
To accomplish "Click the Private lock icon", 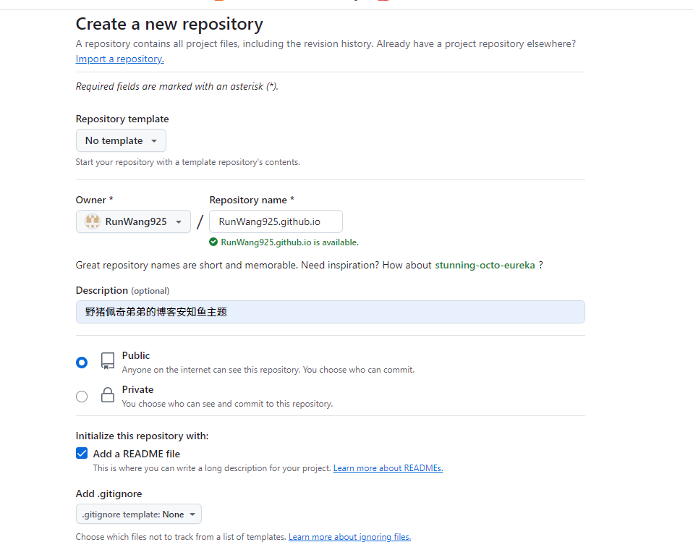I will pyautogui.click(x=108, y=395).
